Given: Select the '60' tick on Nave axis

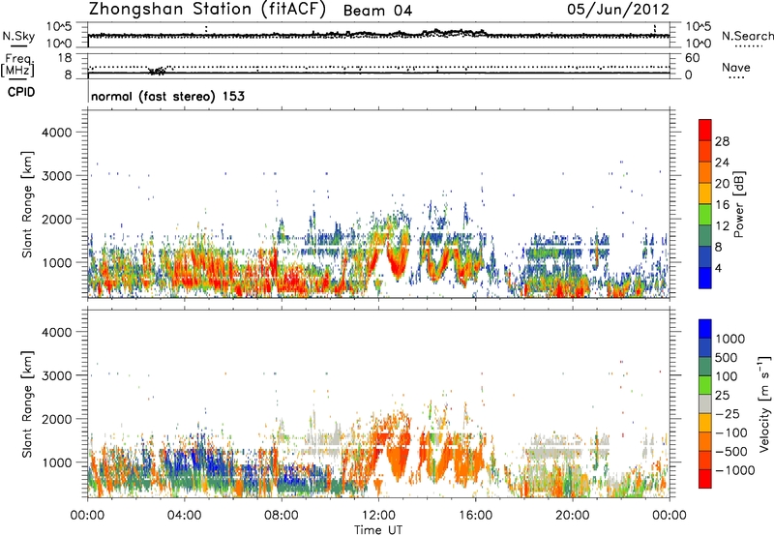Looking at the screenshot, I should [x=692, y=58].
